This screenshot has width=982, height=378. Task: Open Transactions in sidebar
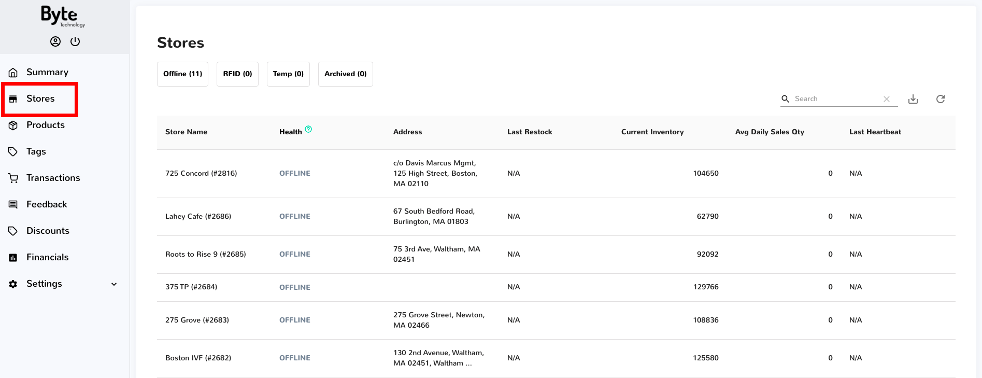(x=53, y=178)
